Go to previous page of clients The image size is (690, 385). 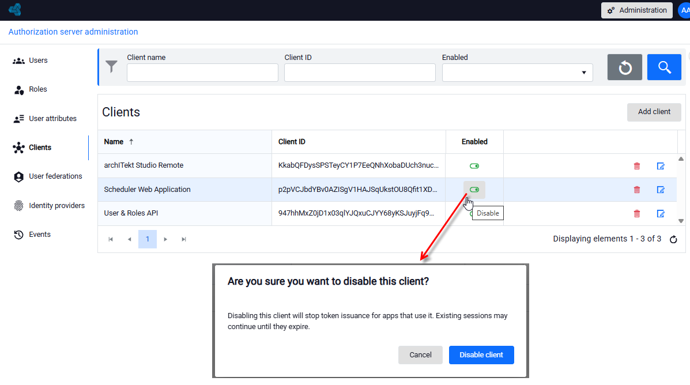[x=129, y=239]
